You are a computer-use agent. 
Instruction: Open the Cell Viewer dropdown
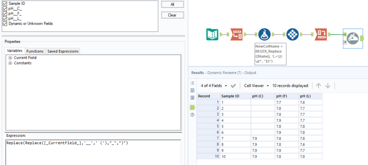256,86
